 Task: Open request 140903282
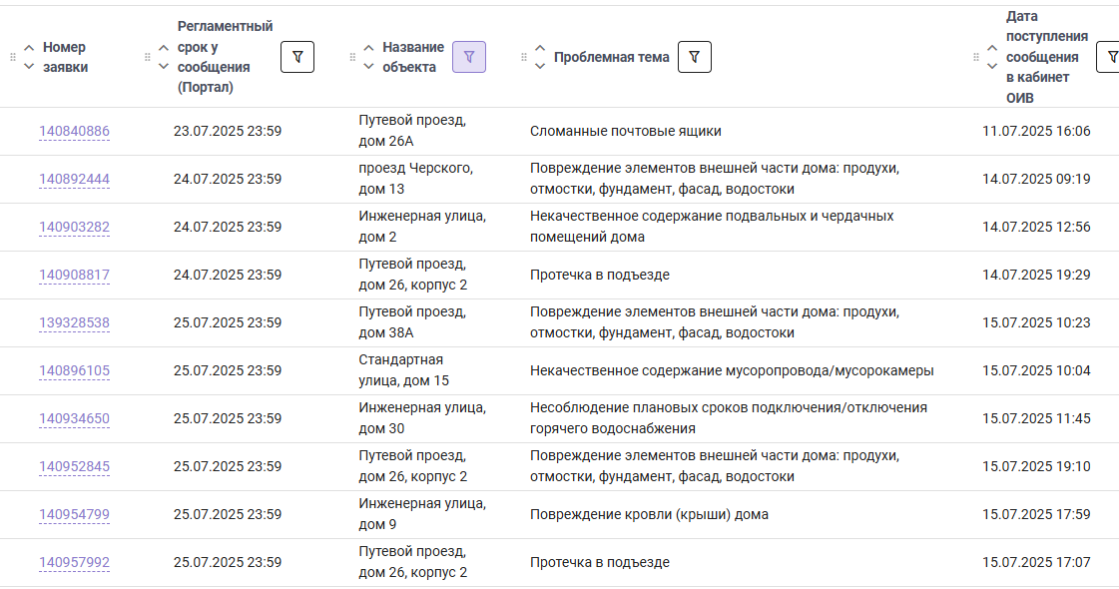coord(74,227)
